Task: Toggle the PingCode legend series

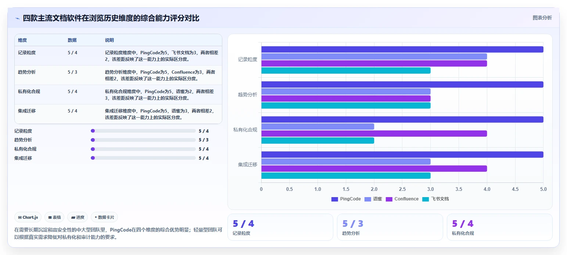Action: [x=346, y=199]
